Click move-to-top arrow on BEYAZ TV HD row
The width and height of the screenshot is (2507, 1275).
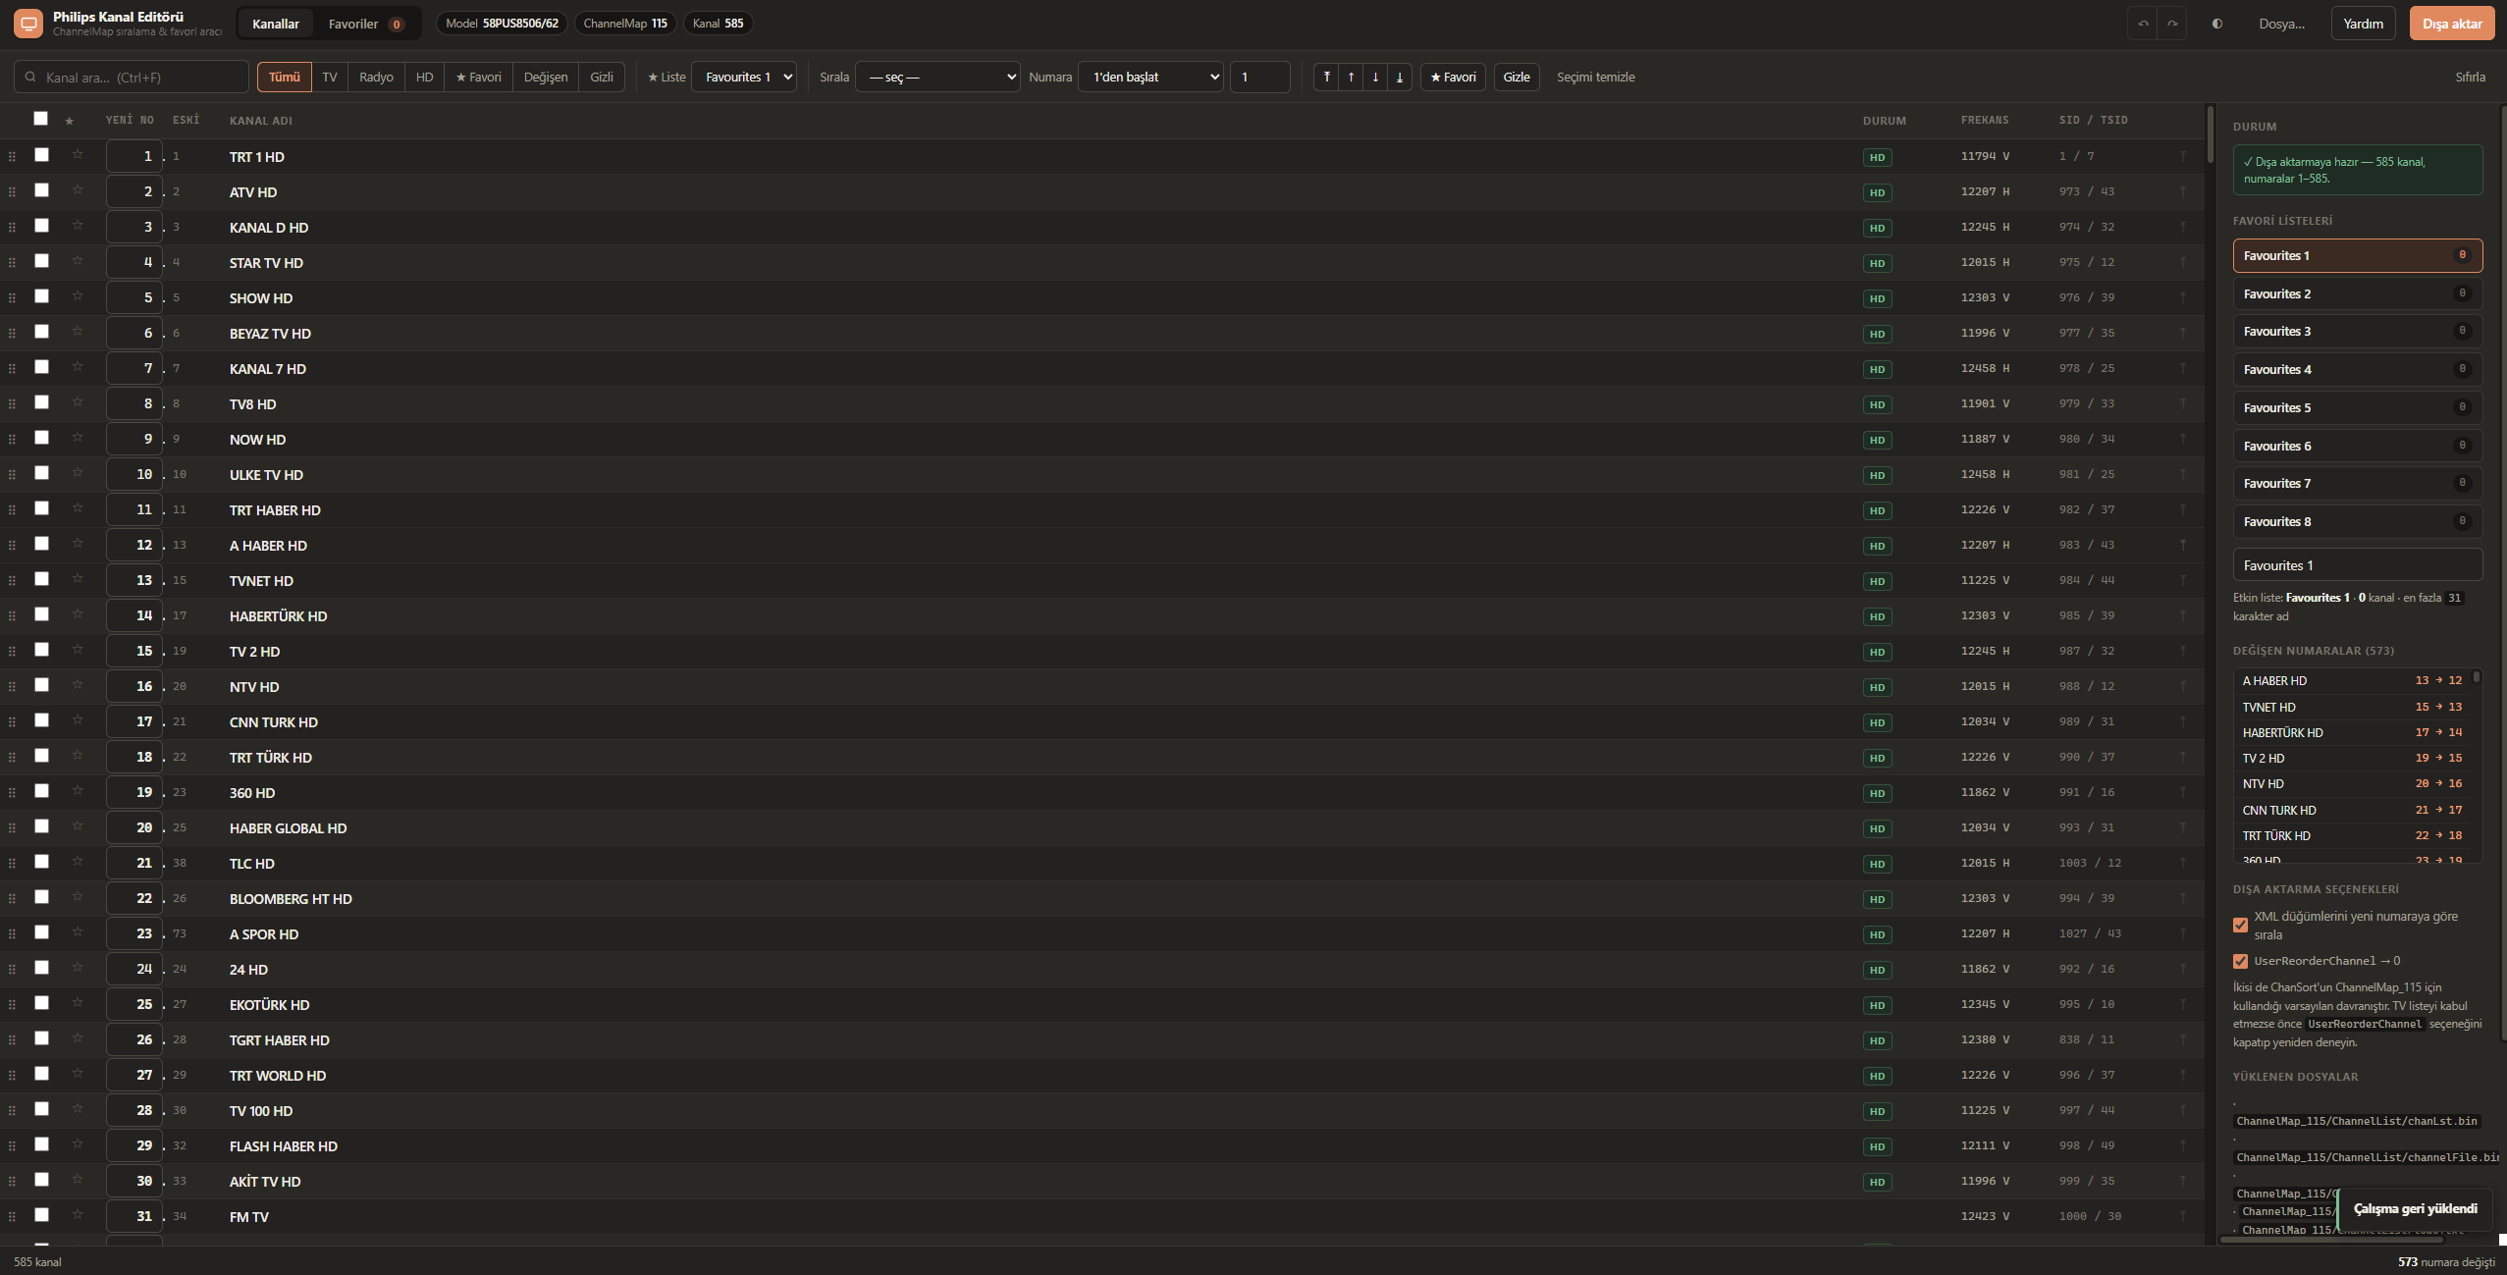[2183, 333]
